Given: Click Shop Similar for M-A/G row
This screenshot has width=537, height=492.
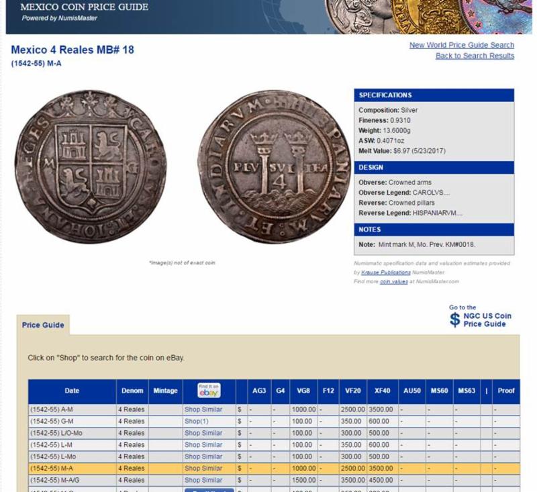Looking at the screenshot, I should (203, 480).
